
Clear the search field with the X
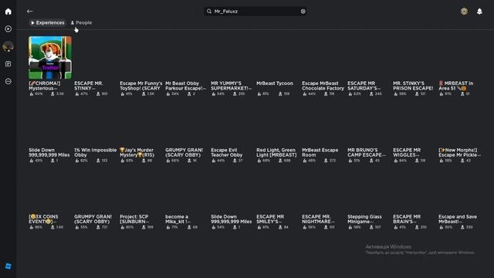(303, 12)
